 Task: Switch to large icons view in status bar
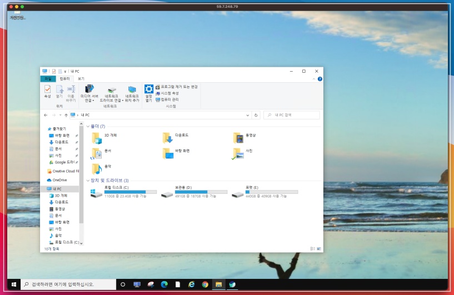point(319,249)
